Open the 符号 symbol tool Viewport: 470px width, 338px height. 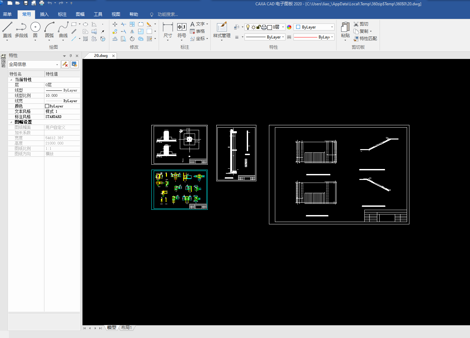(x=182, y=31)
